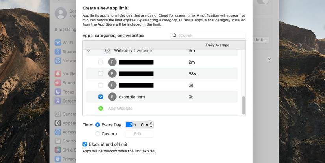Click the Wi-Fi icon in sidebar
The image size is (325, 163).
tap(58, 43)
